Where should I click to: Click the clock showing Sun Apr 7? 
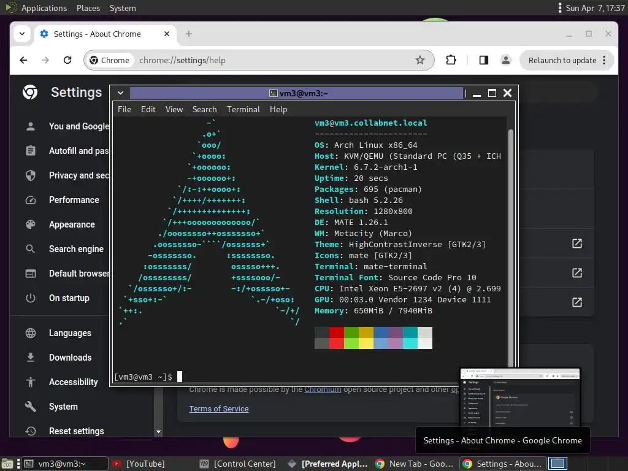point(595,8)
